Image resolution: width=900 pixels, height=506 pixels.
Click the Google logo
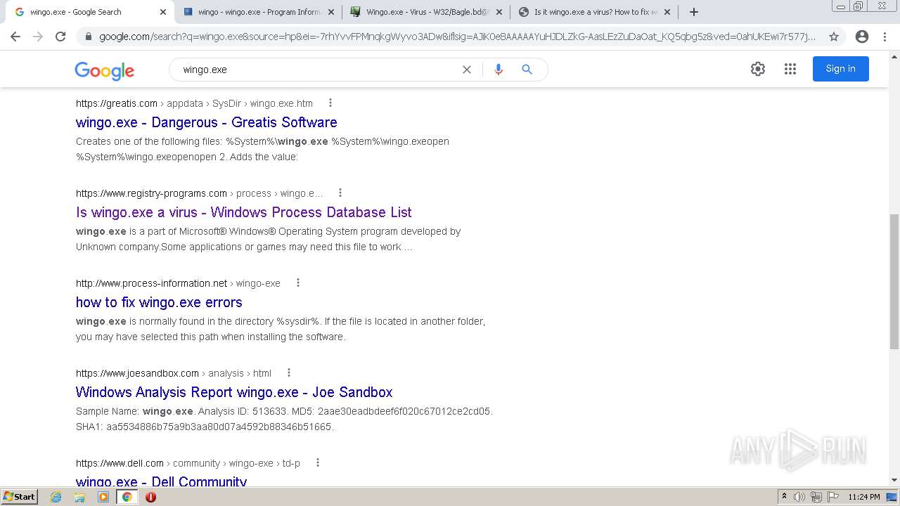105,70
